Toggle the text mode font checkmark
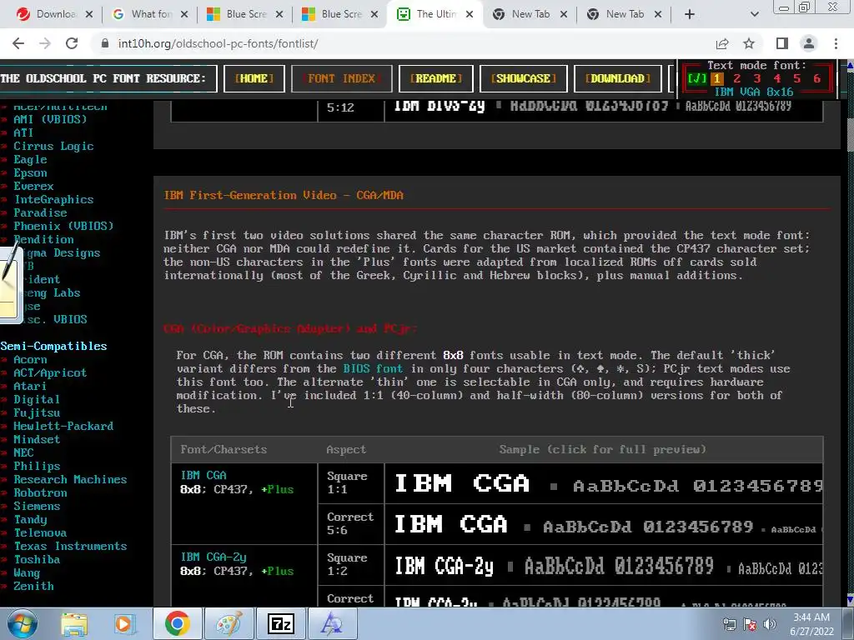This screenshot has height=640, width=854. click(696, 78)
